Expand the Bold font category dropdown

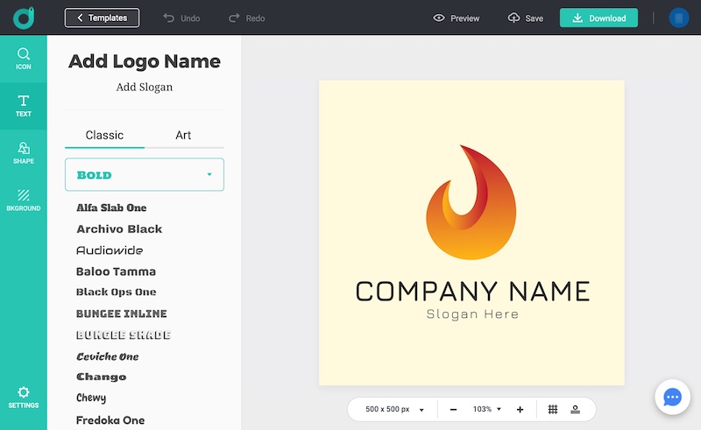(145, 174)
